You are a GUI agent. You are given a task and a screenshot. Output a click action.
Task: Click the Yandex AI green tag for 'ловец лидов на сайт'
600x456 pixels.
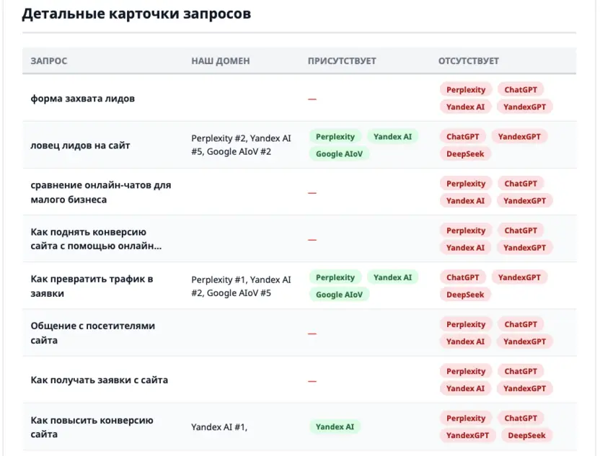pos(394,136)
